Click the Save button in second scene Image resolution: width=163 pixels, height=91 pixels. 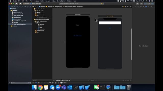point(110,28)
